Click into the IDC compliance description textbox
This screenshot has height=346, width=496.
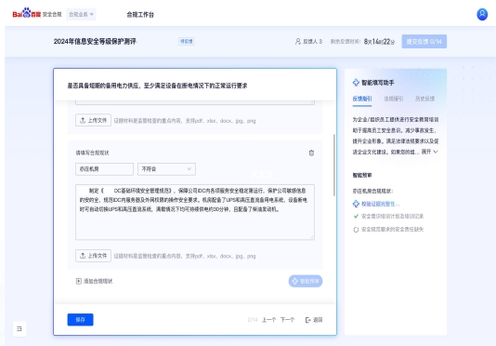click(x=195, y=212)
